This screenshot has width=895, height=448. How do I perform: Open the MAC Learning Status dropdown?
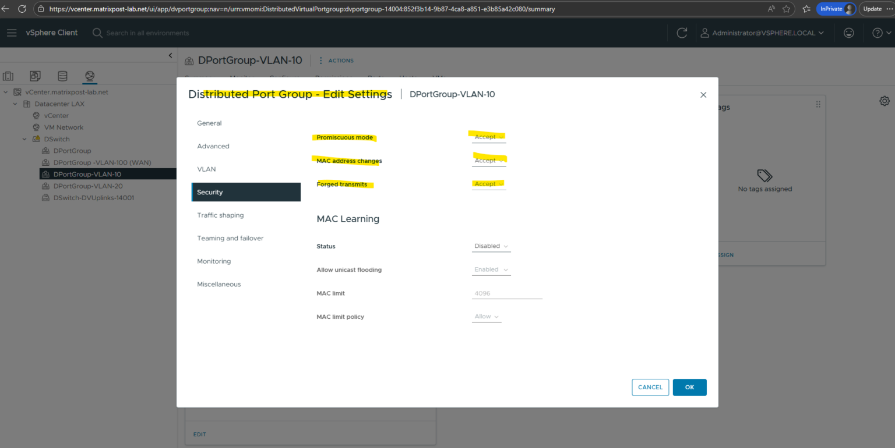pos(491,246)
